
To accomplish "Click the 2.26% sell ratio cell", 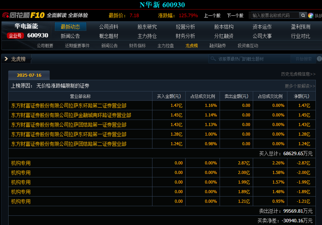I will 278,163.
